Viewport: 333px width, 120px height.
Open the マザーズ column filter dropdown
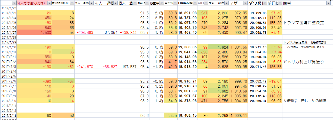click(x=244, y=3)
